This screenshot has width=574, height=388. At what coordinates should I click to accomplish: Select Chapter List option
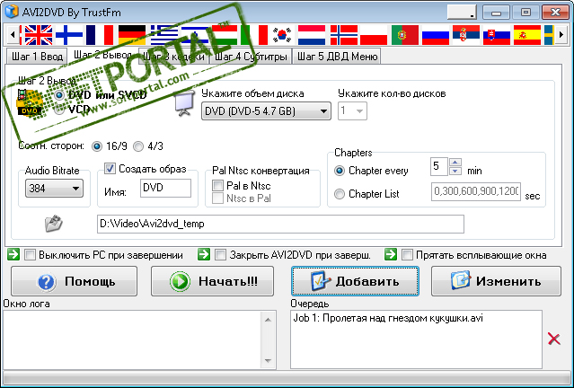pyautogui.click(x=340, y=194)
